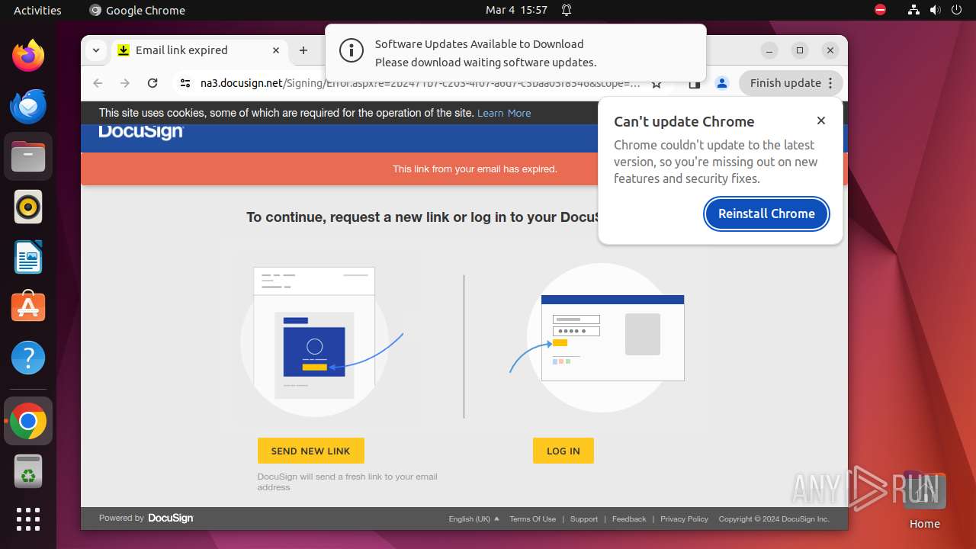Open Firefox from the dock
The width and height of the screenshot is (976, 549).
pos(28,56)
